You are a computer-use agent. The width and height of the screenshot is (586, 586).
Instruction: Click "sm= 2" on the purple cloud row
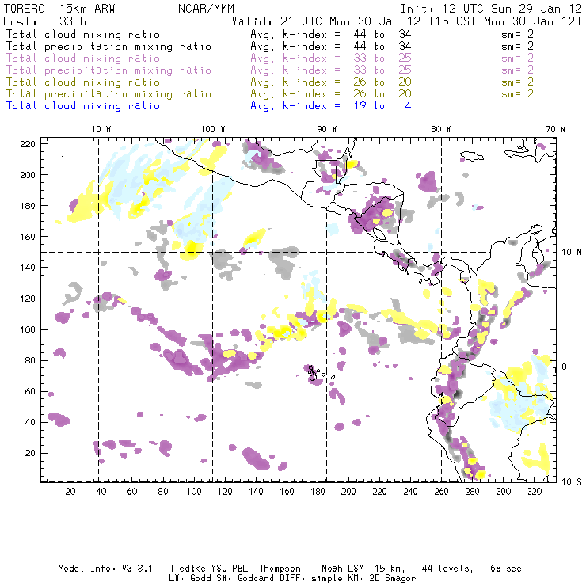click(x=517, y=59)
